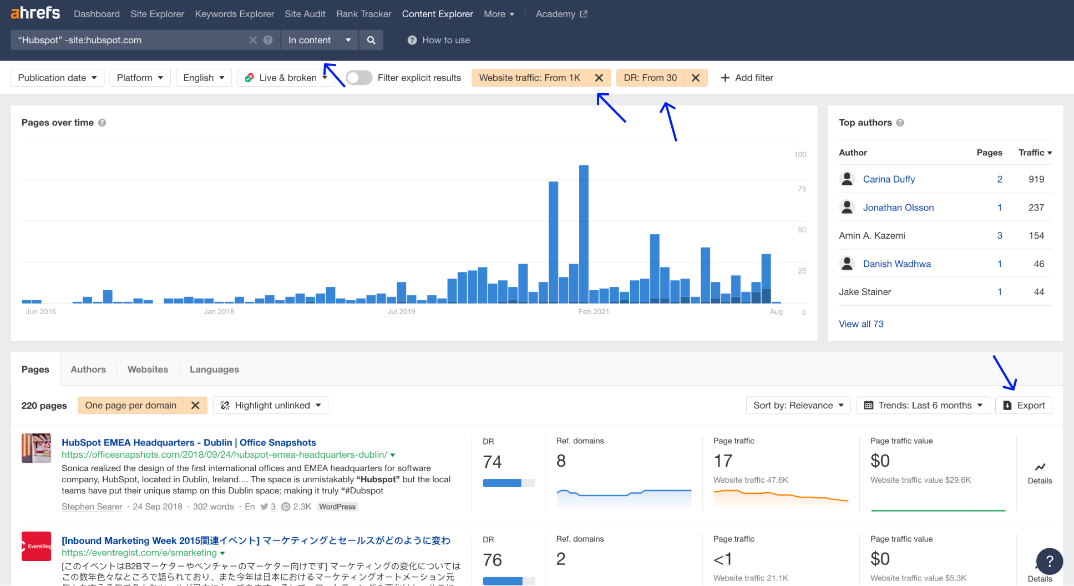Expand the eventregist.com URL dropdown arrow
Screen dimensions: 1074x586
tap(222, 553)
